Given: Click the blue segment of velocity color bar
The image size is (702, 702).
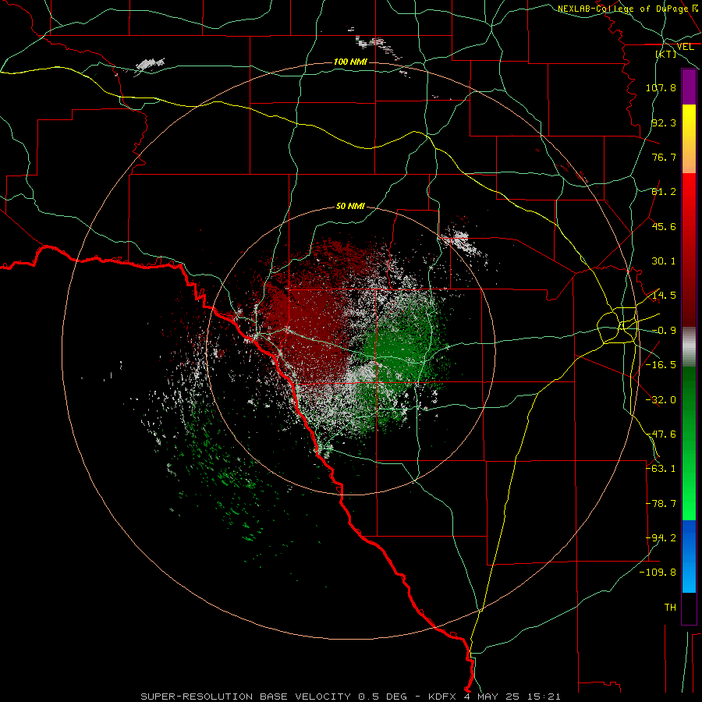Looking at the screenshot, I should [689, 556].
